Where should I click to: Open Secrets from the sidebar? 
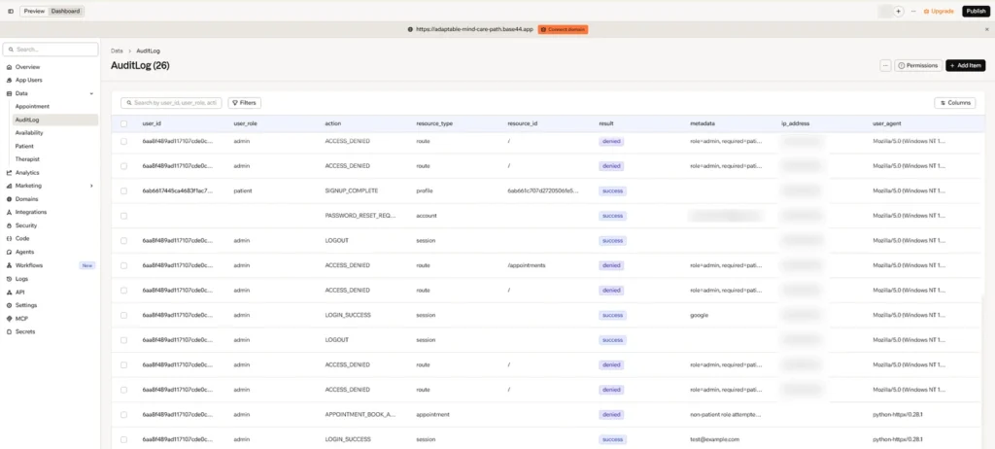click(x=25, y=331)
